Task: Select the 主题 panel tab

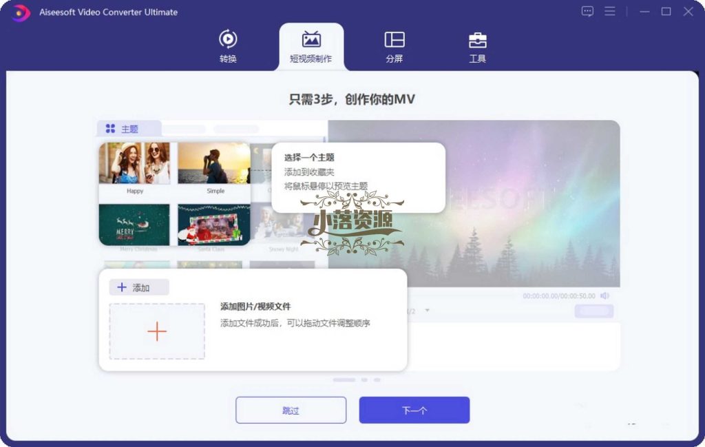Action: 129,129
